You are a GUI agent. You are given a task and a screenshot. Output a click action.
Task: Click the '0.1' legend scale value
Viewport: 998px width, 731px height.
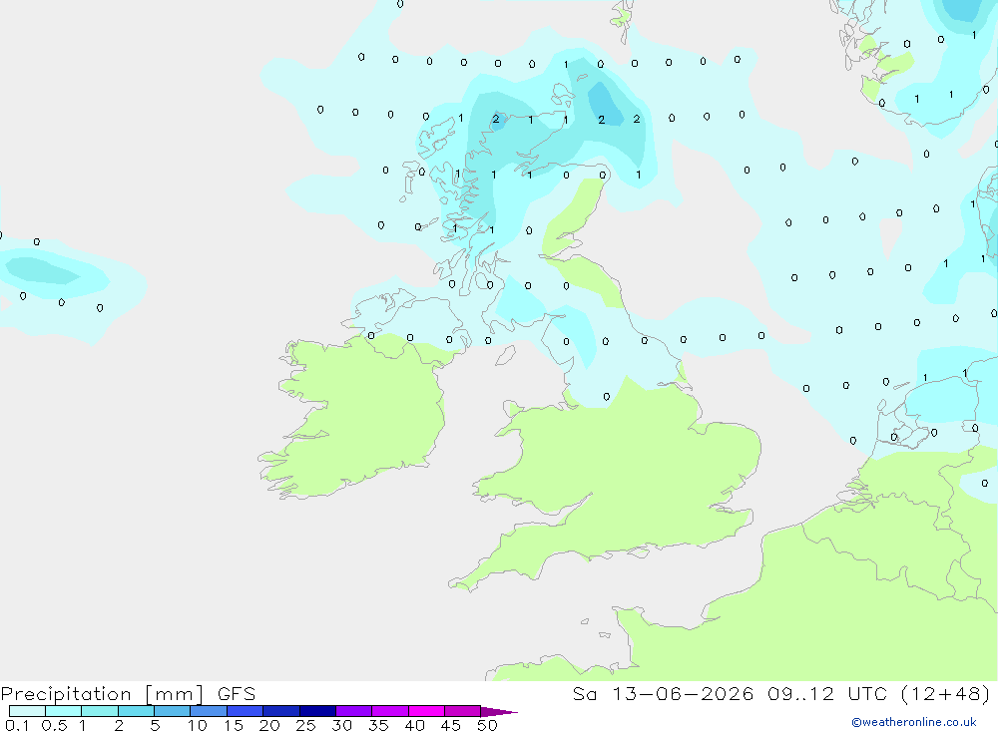(17, 725)
